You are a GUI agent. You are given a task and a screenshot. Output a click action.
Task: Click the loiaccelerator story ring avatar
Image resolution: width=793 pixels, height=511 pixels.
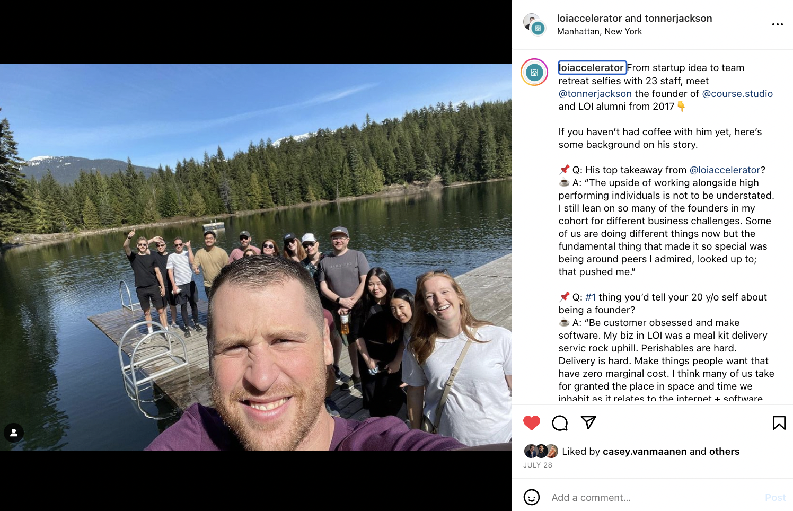pos(534,72)
